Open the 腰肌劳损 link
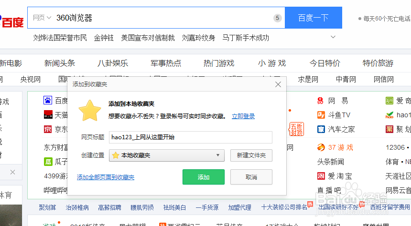Viewport: 411px width, 226px height. [142, 207]
